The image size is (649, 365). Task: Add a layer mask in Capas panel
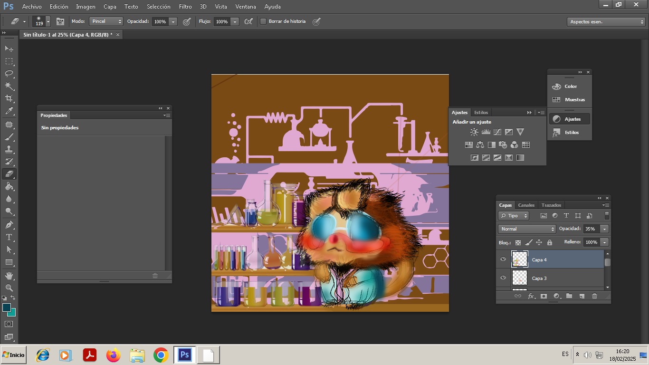click(x=544, y=296)
